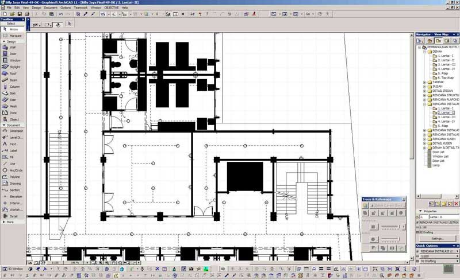Toggle Trace reference on/off button
Viewport: 460px width, 280px height.
tap(365, 205)
